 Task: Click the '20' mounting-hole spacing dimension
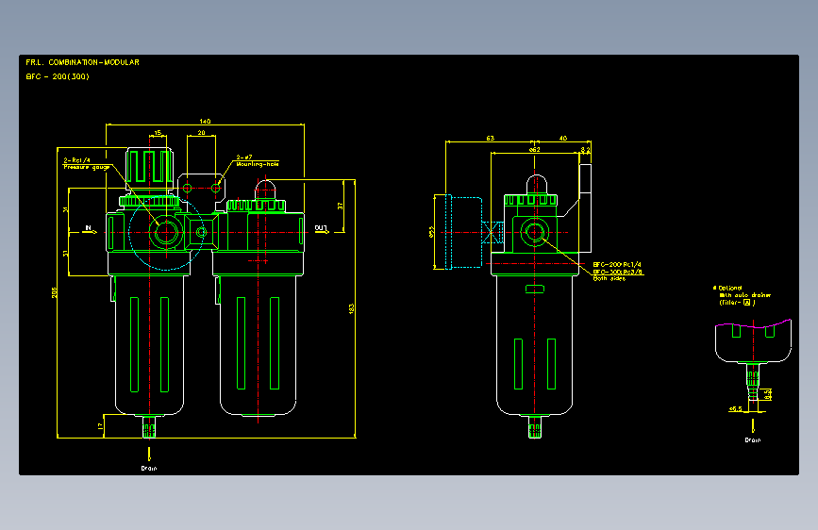click(201, 132)
